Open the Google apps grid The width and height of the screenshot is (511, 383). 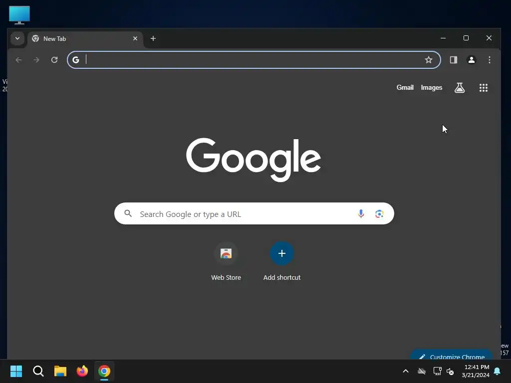pos(483,88)
